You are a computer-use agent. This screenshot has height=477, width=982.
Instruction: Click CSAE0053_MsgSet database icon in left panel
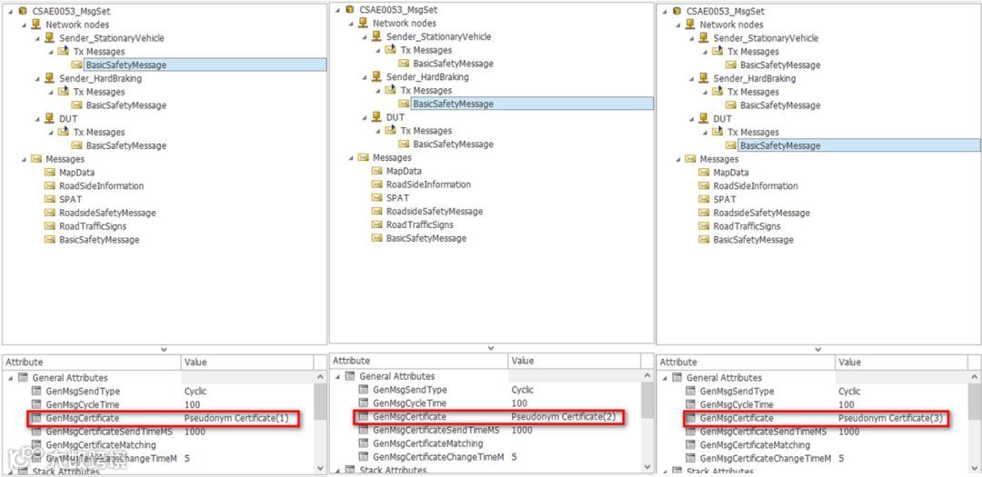point(22,11)
